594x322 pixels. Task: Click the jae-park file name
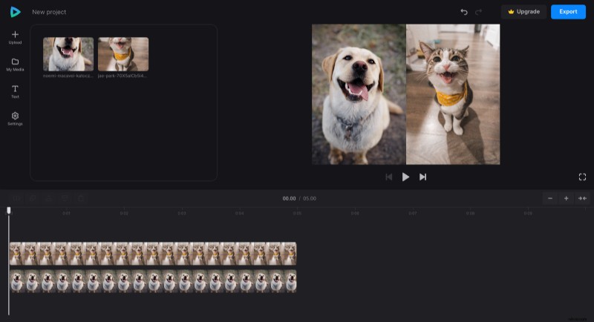122,76
